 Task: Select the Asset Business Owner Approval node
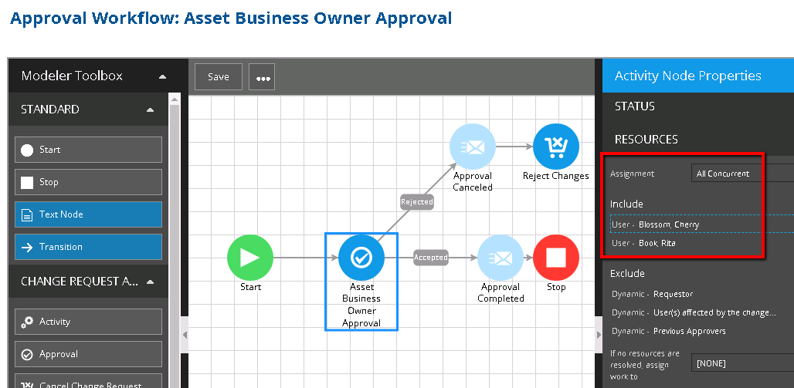361,258
